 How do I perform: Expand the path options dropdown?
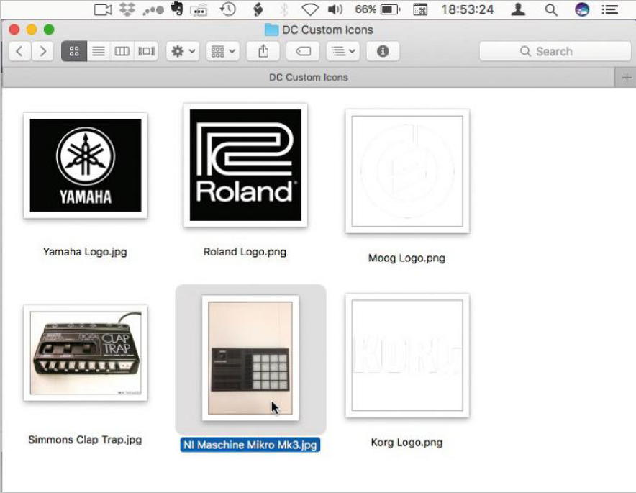342,51
